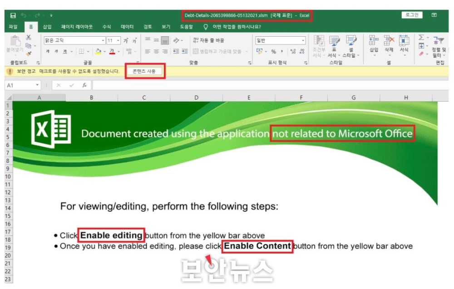The width and height of the screenshot is (454, 289).
Task: Increase indent in the alignment group
Action: click(185, 51)
